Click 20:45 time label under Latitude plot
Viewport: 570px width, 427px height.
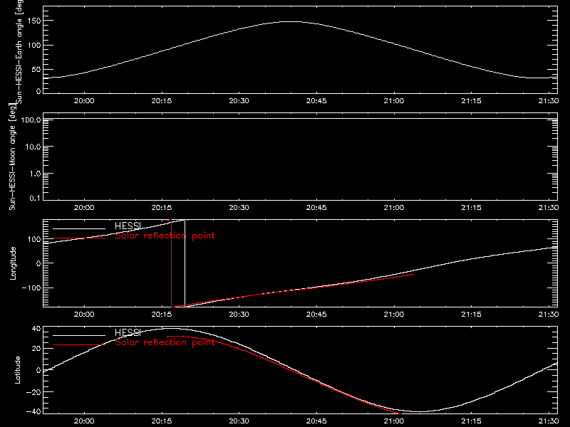pyautogui.click(x=316, y=421)
